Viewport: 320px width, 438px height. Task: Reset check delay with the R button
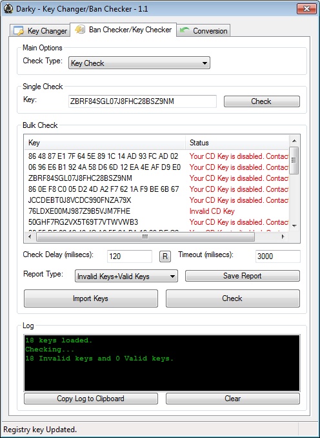click(165, 256)
